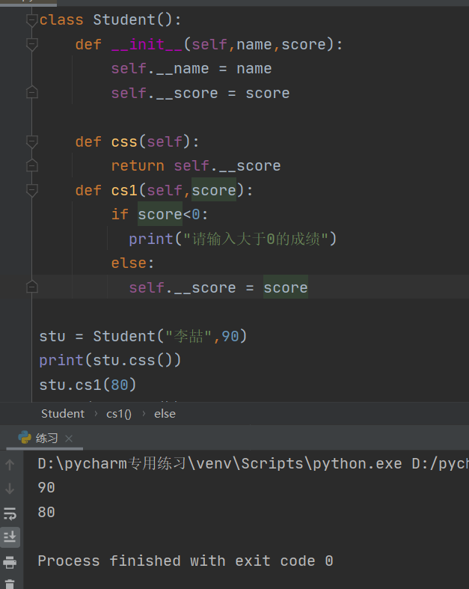Click the python.exe path line in console
This screenshot has width=469, height=589.
tap(253, 463)
